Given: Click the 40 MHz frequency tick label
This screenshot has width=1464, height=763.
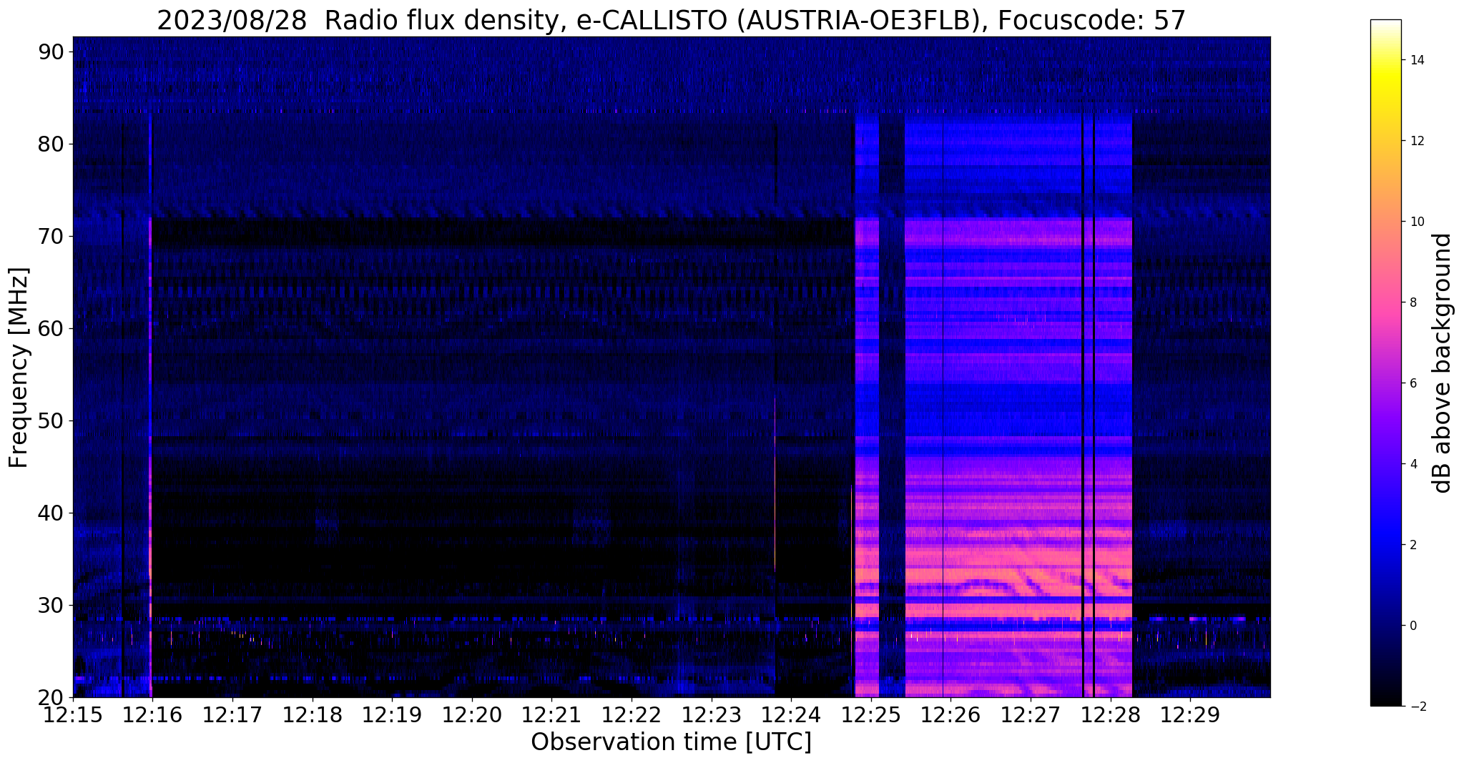Looking at the screenshot, I should coord(51,513).
